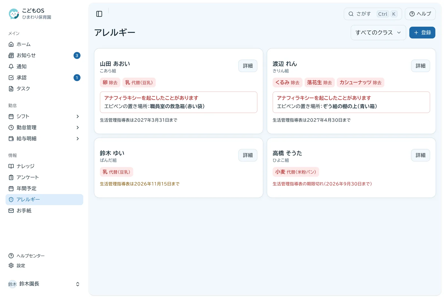Click the カシューナッツ 除去 allergy tag
Image resolution: width=444 pixels, height=298 pixels.
click(360, 83)
